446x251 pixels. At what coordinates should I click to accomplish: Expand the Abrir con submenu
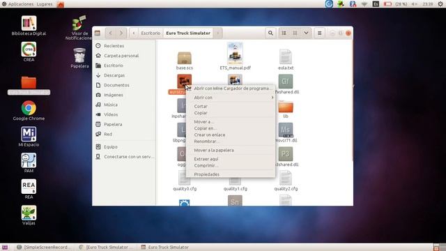tap(231, 98)
